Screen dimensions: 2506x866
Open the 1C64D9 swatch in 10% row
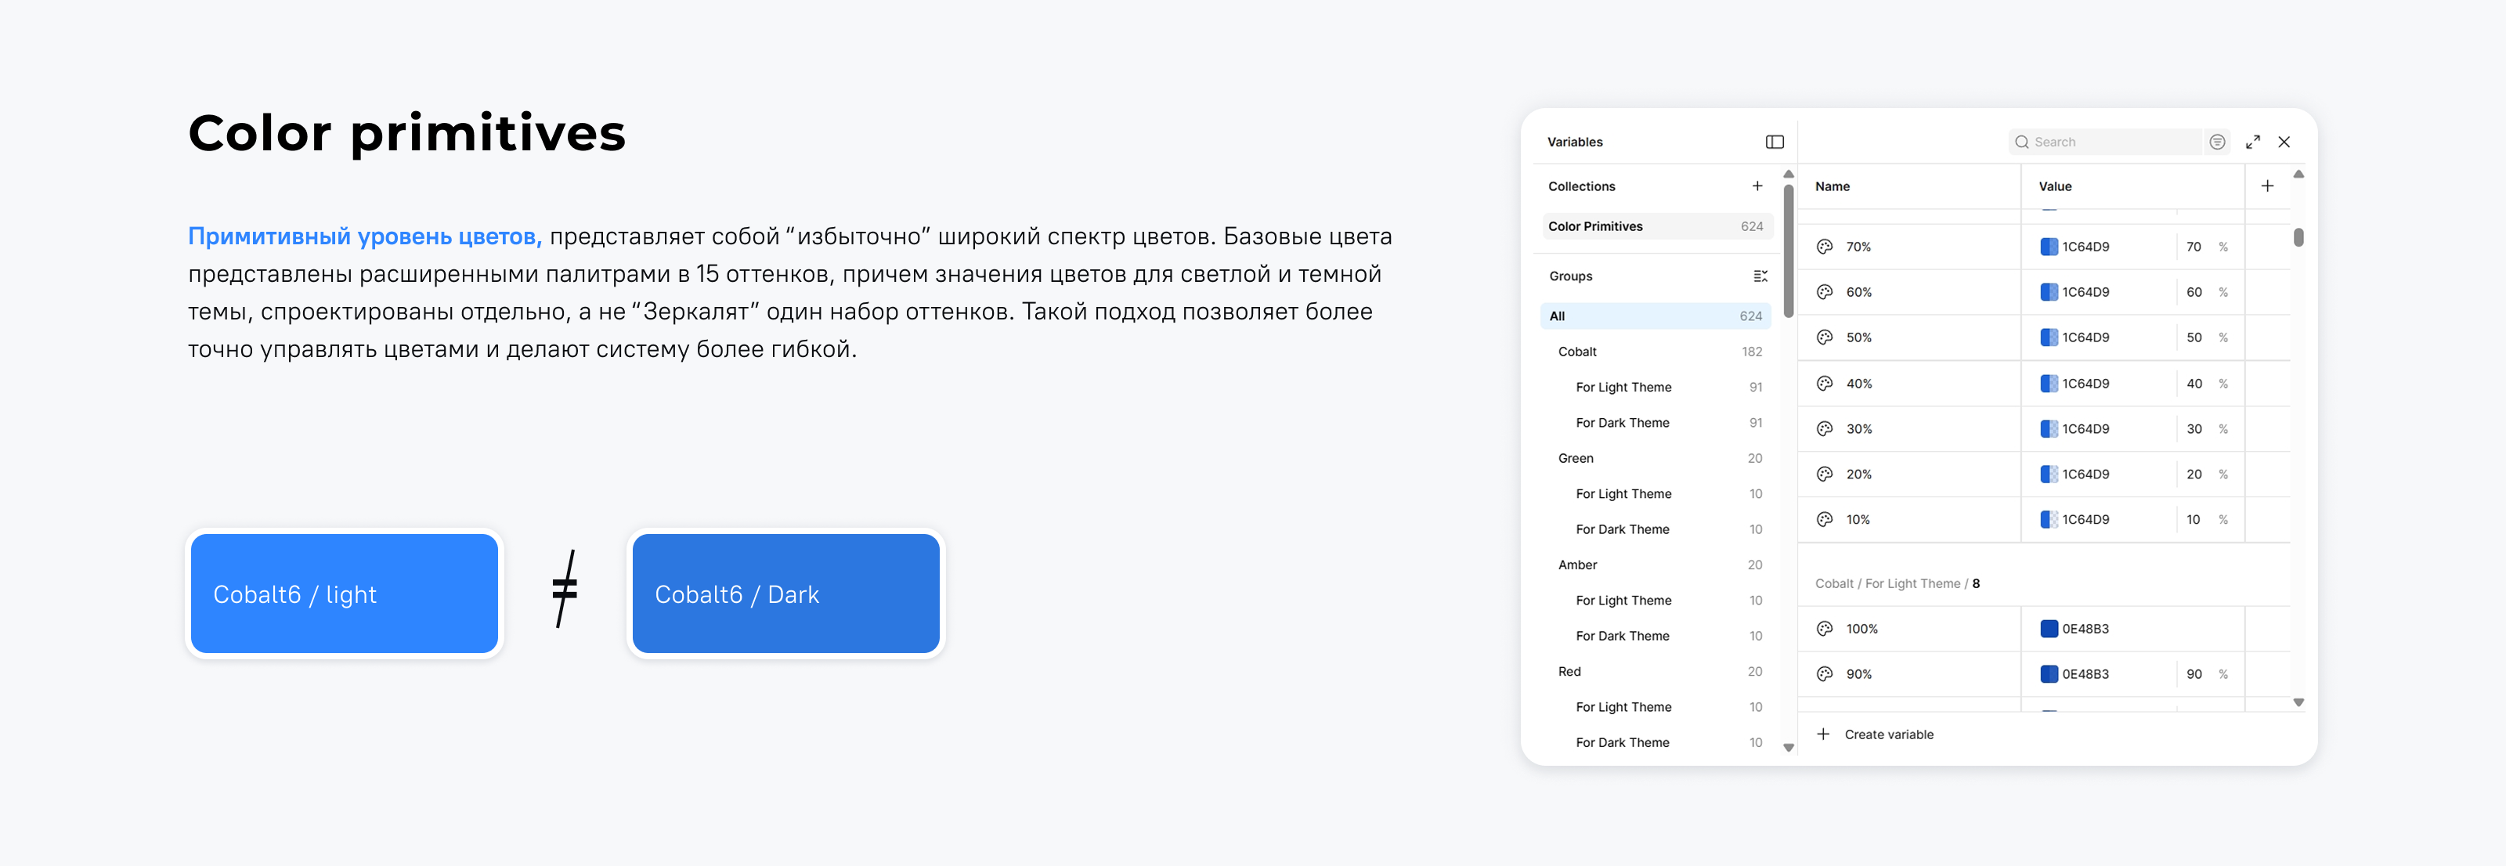pyautogui.click(x=2049, y=520)
